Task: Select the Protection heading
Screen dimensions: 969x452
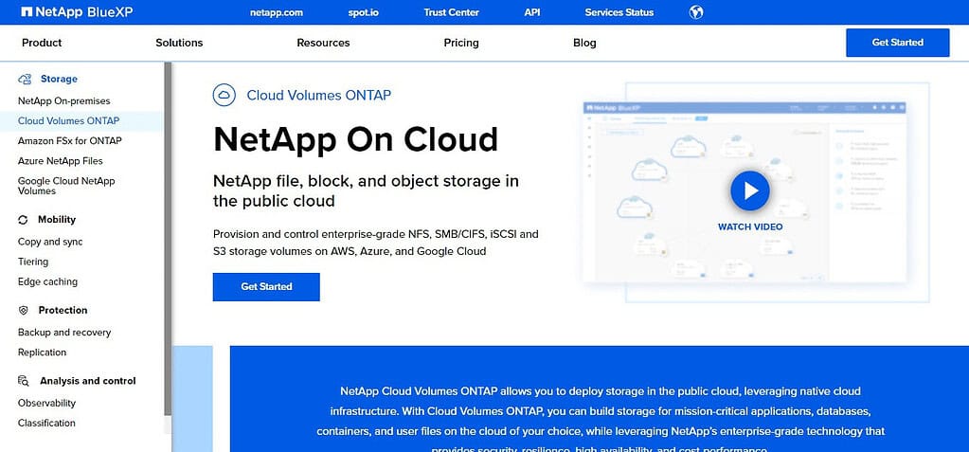Action: pyautogui.click(x=63, y=311)
